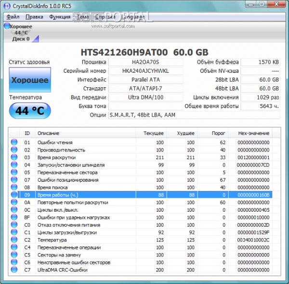Click the Порог column header
The height and width of the screenshot is (284, 289).
(x=213, y=133)
